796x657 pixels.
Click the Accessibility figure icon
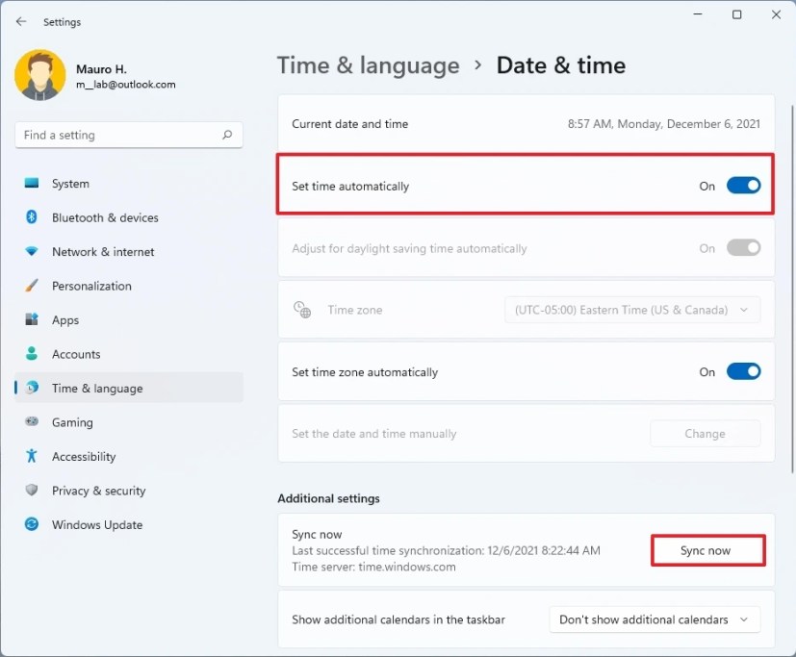pos(32,456)
